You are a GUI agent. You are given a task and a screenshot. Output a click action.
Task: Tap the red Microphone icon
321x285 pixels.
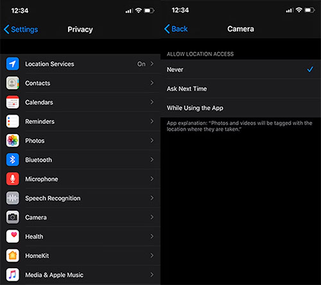coord(13,178)
